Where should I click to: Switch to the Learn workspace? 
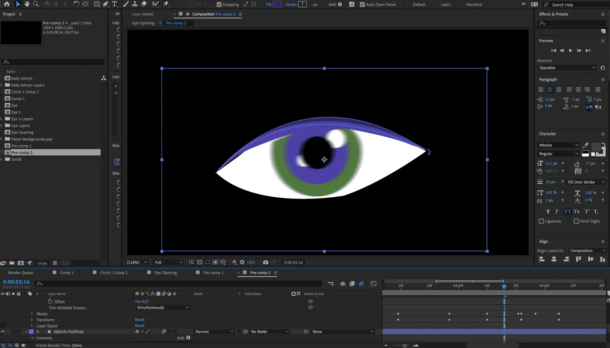click(x=446, y=4)
